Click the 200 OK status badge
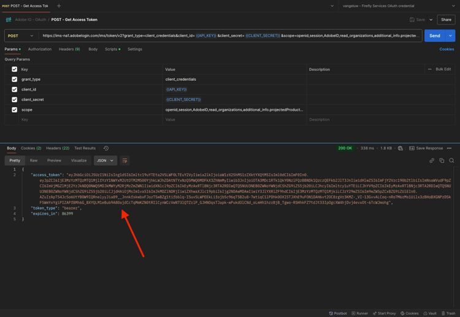This screenshot has width=460, height=317. tap(345, 148)
